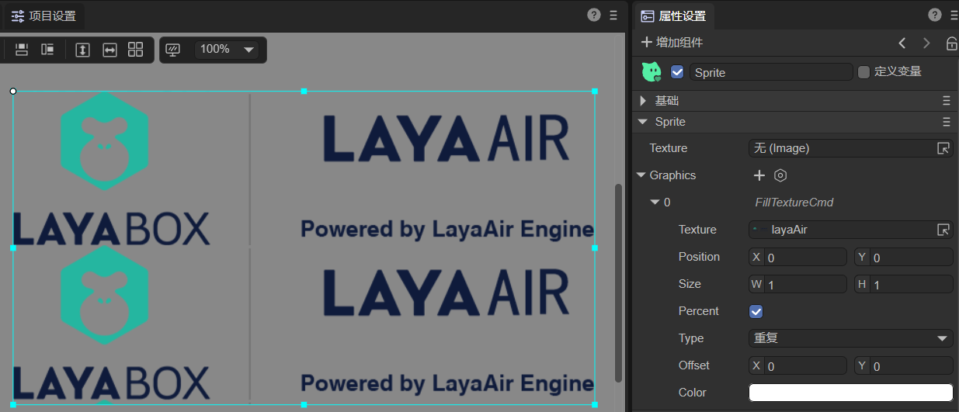The image size is (959, 412).
Task: Click the Size H value field
Action: [912, 285]
